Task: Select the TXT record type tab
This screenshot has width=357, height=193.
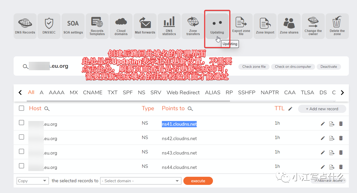Action: click(112, 92)
